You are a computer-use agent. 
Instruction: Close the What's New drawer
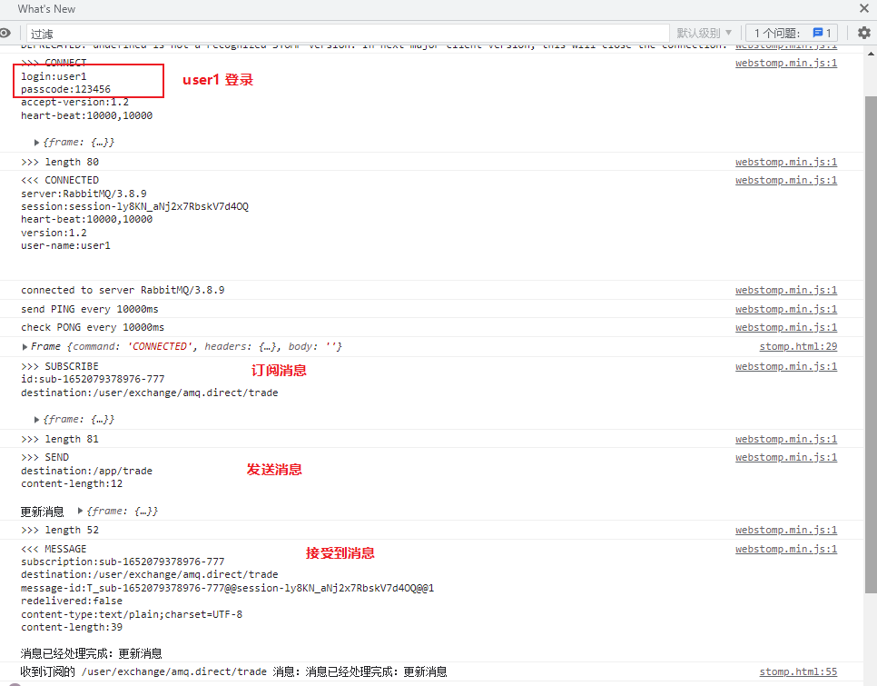point(864,8)
